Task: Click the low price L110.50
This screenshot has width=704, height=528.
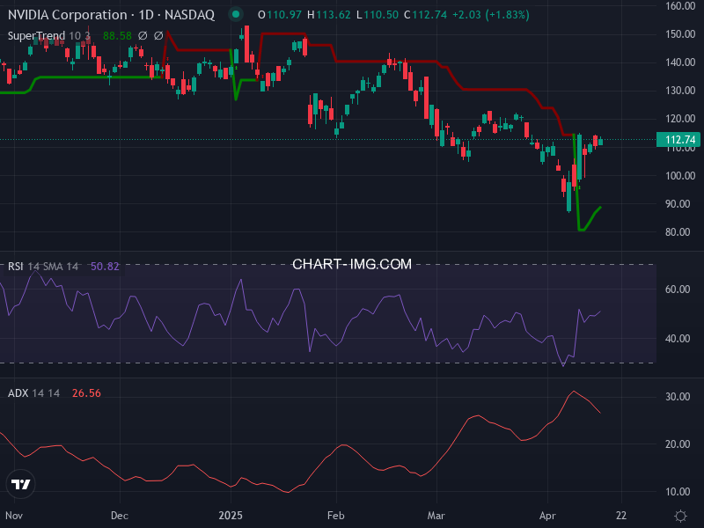Action: (x=378, y=15)
